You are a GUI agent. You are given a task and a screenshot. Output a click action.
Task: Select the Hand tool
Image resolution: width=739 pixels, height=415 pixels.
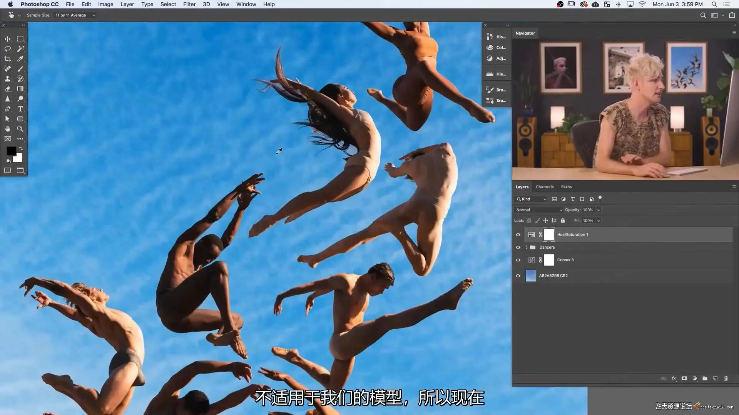point(7,129)
